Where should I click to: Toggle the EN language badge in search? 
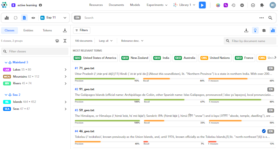(x=77, y=18)
